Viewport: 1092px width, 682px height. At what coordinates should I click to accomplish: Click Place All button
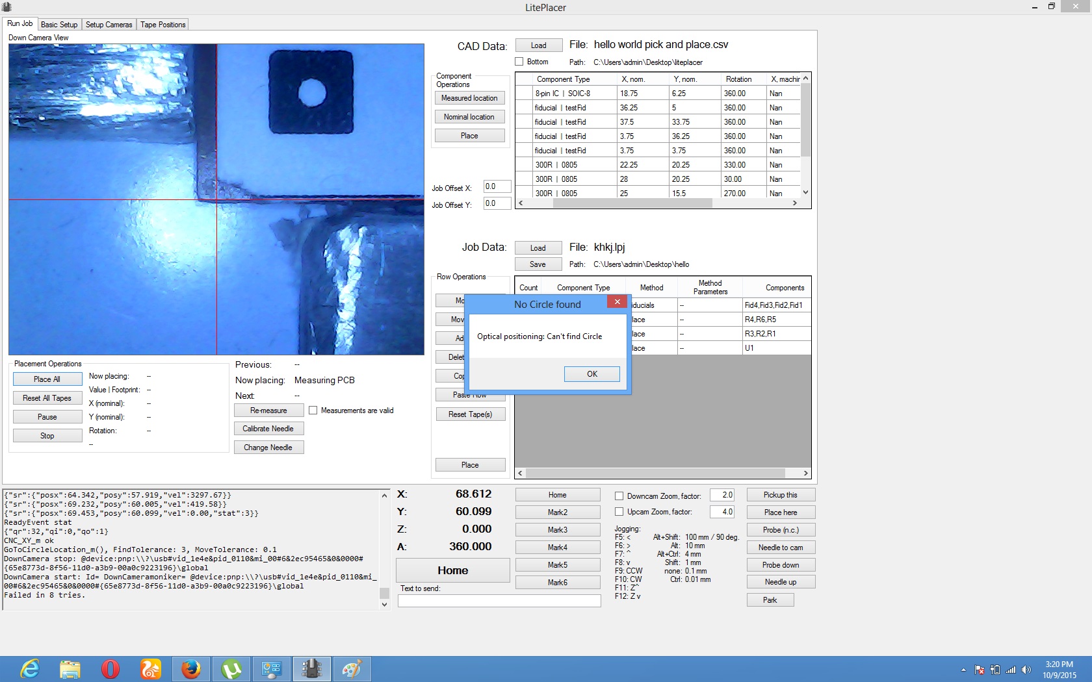tap(47, 379)
